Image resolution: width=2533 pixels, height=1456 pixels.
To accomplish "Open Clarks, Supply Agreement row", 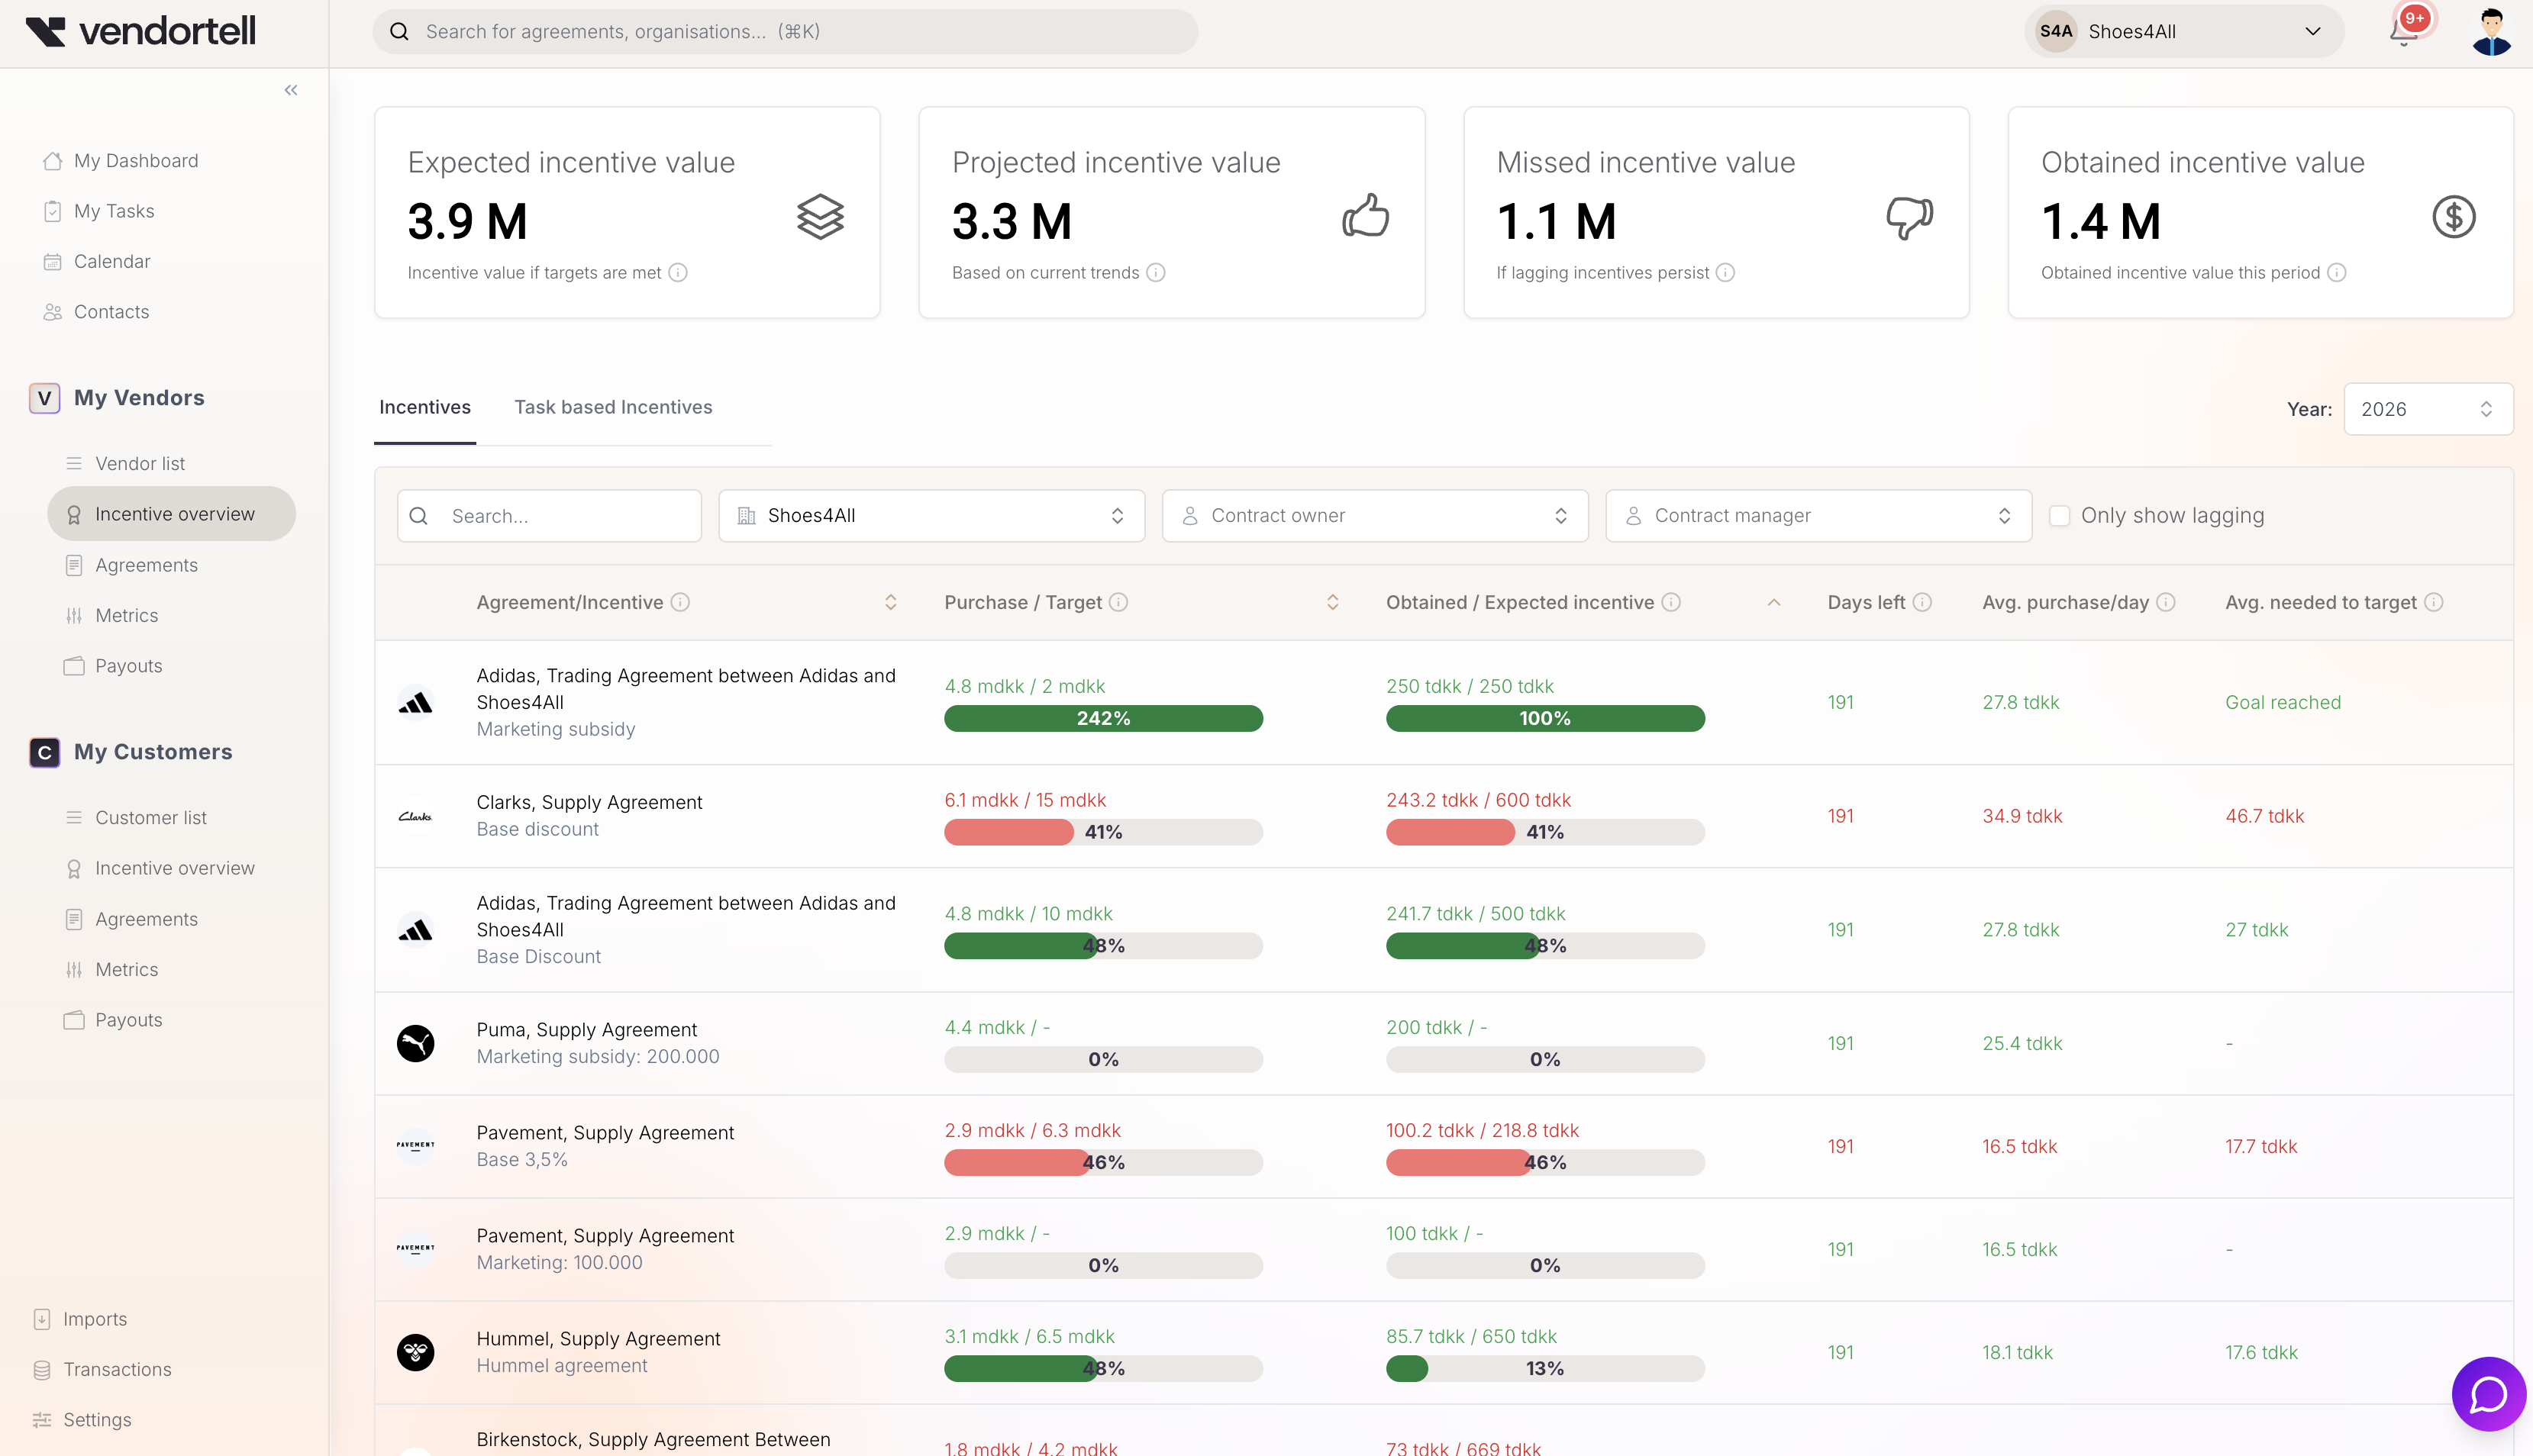I will (1444, 816).
